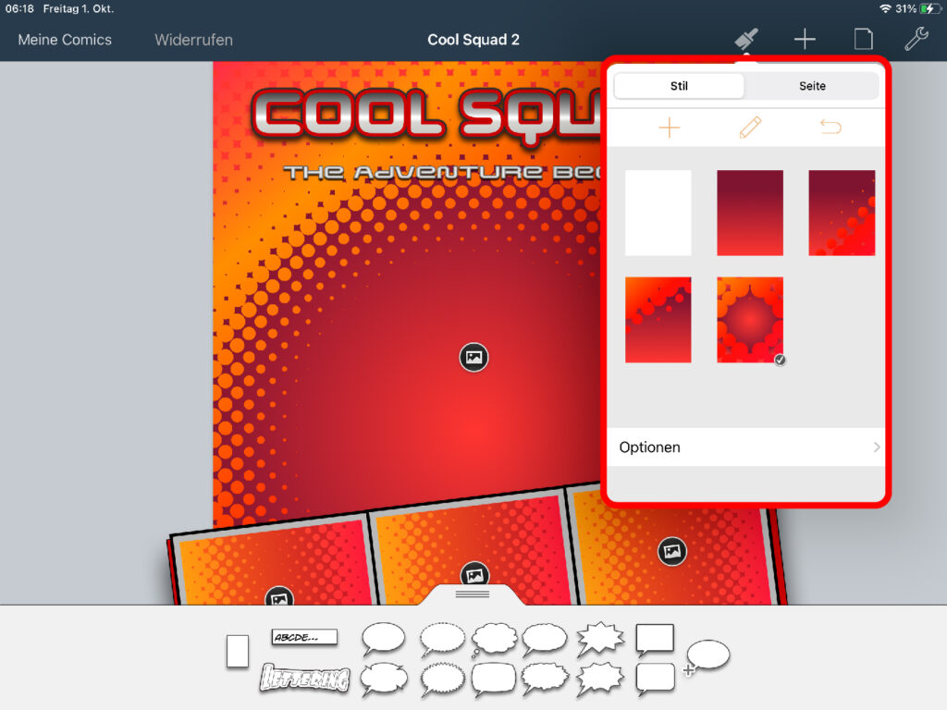This screenshot has width=947, height=710.
Task: Choose the checked radial halftone style
Action: pyautogui.click(x=749, y=320)
